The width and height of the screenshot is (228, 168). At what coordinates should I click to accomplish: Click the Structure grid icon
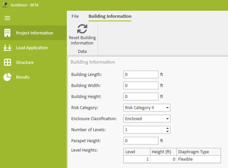tap(7, 62)
